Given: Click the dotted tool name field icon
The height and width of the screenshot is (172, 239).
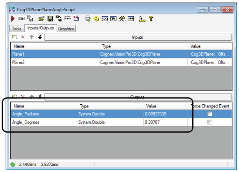Looking at the screenshot, I should (67, 19).
